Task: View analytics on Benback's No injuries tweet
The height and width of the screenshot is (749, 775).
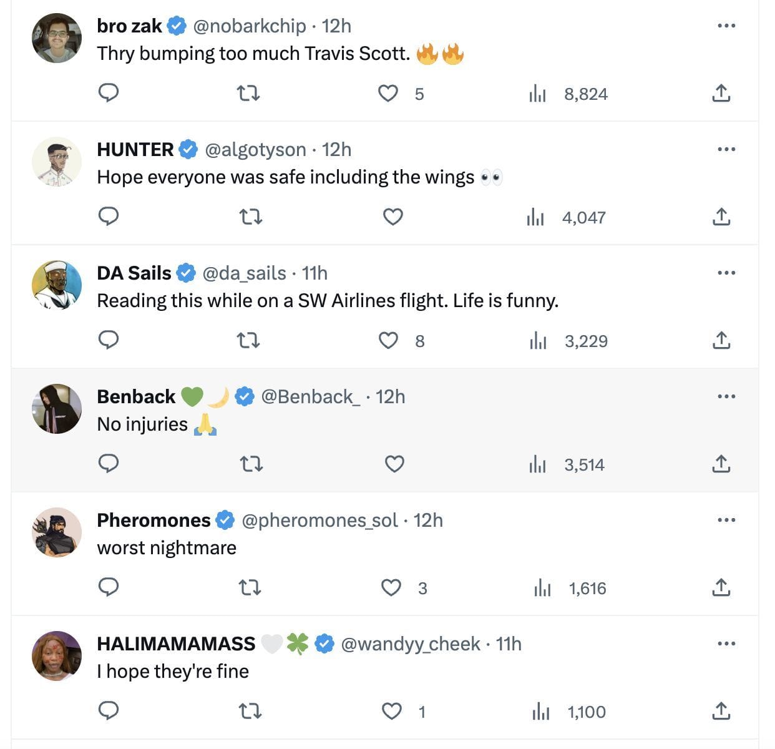Action: pyautogui.click(x=537, y=464)
